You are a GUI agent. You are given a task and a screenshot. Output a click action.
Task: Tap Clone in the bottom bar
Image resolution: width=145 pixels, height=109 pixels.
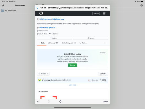pyautogui.click(x=105, y=102)
